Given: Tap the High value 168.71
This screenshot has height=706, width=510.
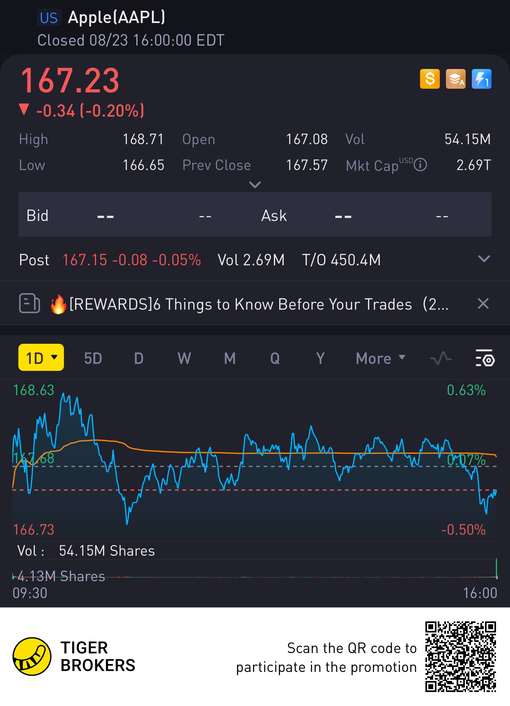Looking at the screenshot, I should [143, 139].
